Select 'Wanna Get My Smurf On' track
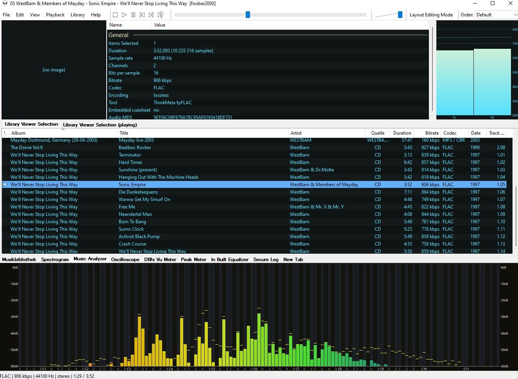The width and height of the screenshot is (518, 379). 254,199
